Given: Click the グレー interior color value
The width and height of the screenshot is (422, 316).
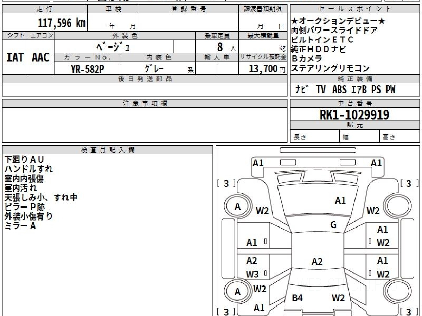Looking at the screenshot, I should pyautogui.click(x=154, y=68).
